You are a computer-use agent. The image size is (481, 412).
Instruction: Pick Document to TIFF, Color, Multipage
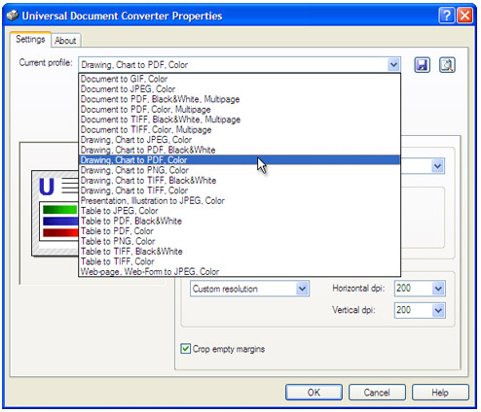coord(240,129)
